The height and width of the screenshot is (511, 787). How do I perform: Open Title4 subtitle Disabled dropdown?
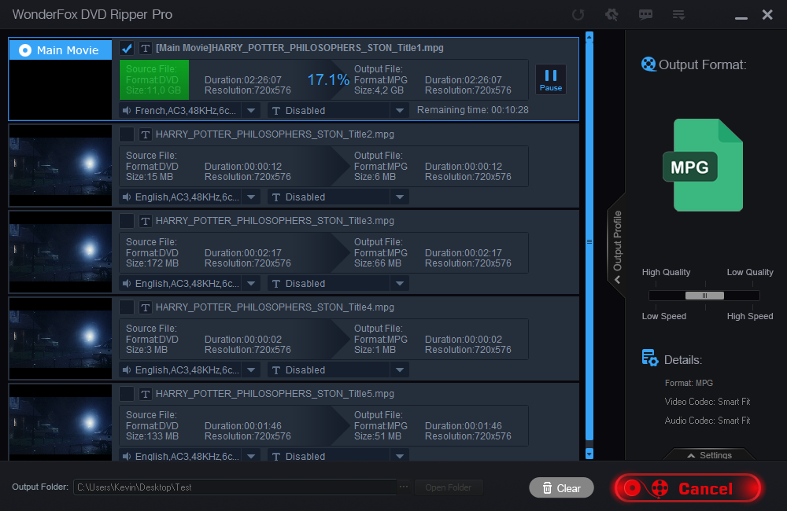click(x=400, y=370)
